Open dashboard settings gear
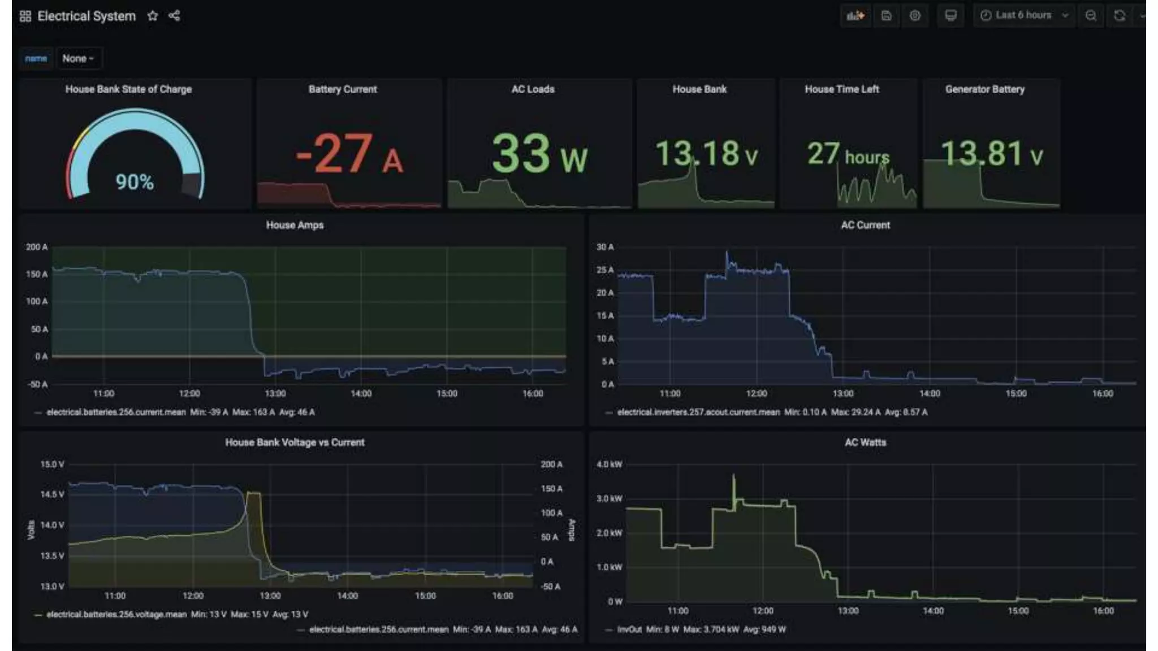 pyautogui.click(x=915, y=16)
